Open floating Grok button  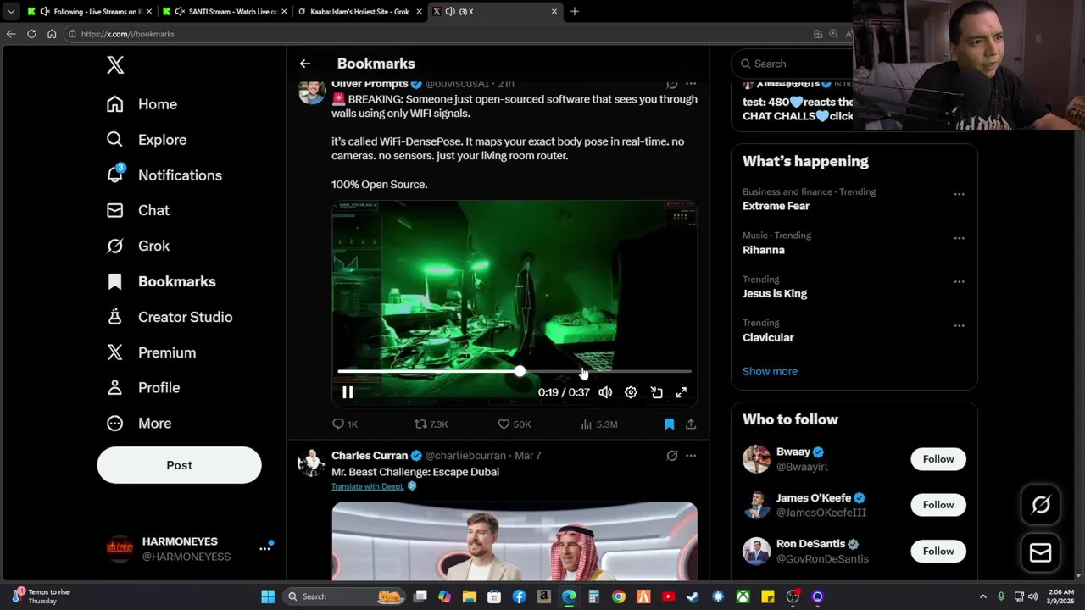[1040, 505]
